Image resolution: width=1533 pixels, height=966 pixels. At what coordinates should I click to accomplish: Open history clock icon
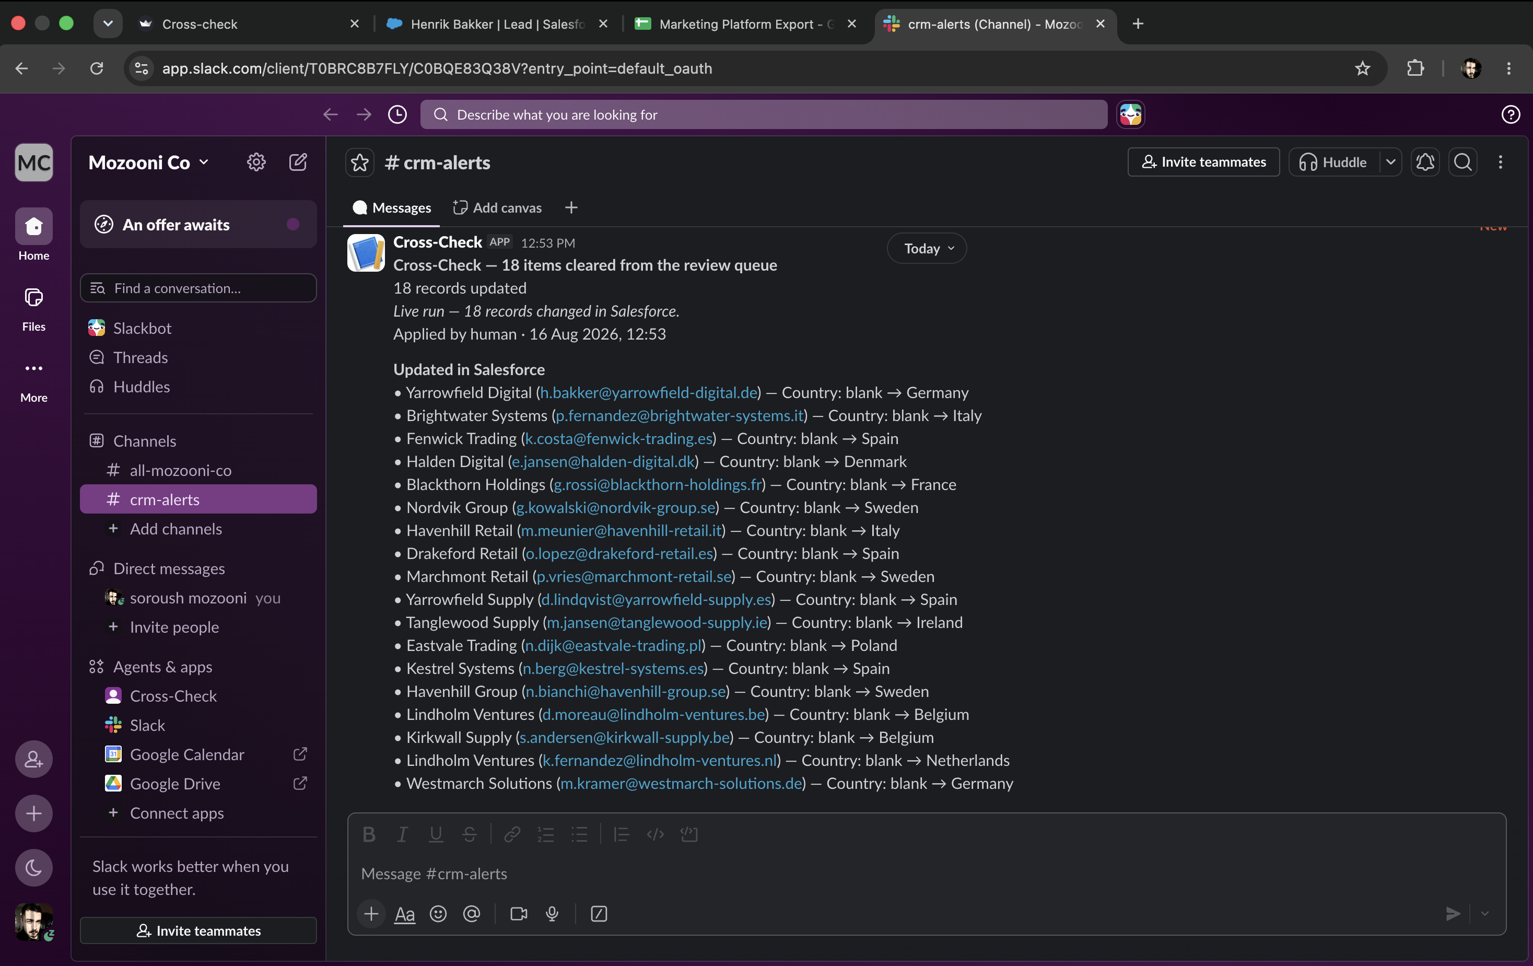click(397, 114)
